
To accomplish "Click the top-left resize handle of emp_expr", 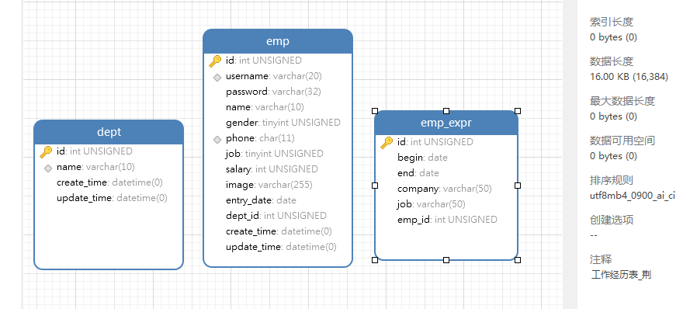I will 375,111.
